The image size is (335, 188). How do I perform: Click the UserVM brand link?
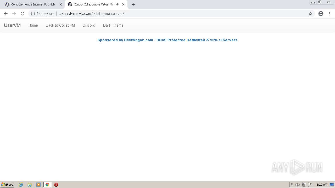click(12, 25)
